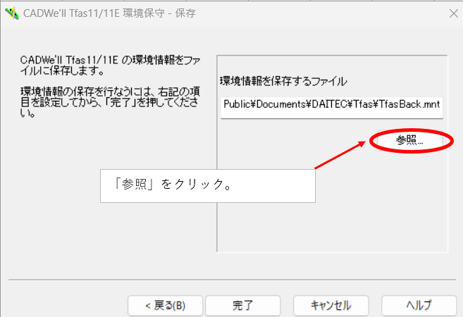Image resolution: width=463 pixels, height=317 pixels.
Task: Click the 環境情報を保存するファイル label
Action: 283,81
